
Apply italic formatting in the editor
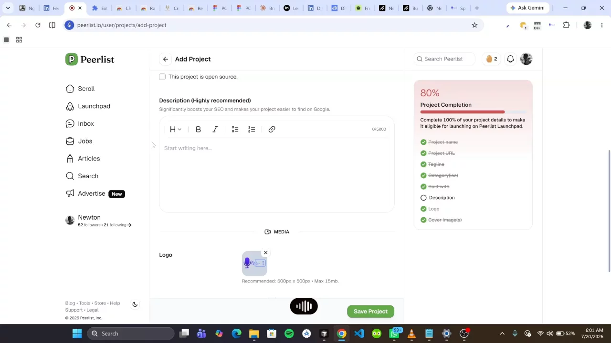[x=215, y=129]
